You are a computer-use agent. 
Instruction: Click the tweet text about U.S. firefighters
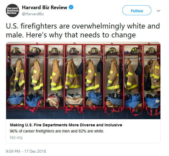(83, 30)
